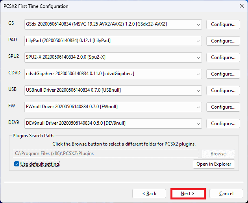
Task: Click Configure next to USBnull Driver
Action: click(x=223, y=90)
